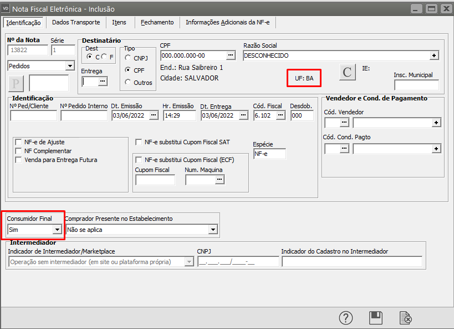The height and width of the screenshot is (329, 454).
Task: Click the Nº Ped/Cliente input field
Action: [x=33, y=115]
